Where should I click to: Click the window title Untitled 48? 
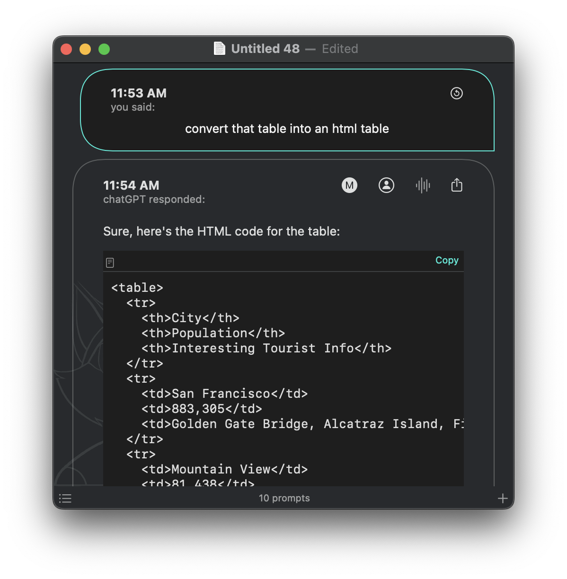pos(265,49)
